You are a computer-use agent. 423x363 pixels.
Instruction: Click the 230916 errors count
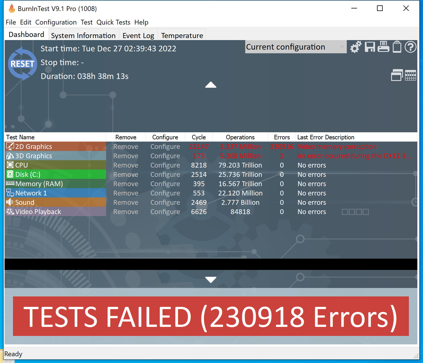[x=282, y=147]
